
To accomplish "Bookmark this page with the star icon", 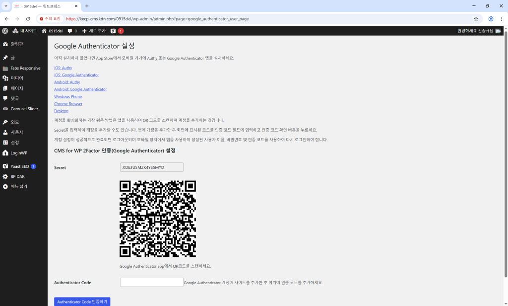I will click(x=476, y=19).
